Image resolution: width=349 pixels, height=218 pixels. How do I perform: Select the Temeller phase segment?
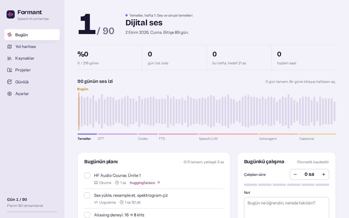[x=87, y=137]
